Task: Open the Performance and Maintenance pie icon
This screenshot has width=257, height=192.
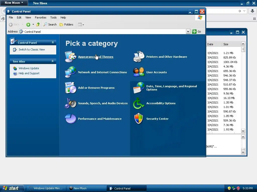Action: pyautogui.click(x=71, y=119)
